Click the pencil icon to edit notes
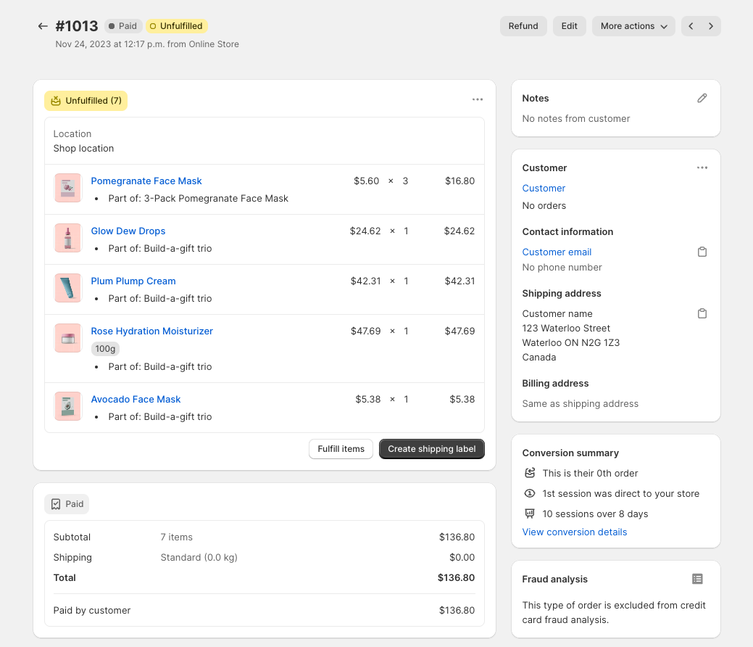Viewport: 753px width, 647px height. click(702, 98)
